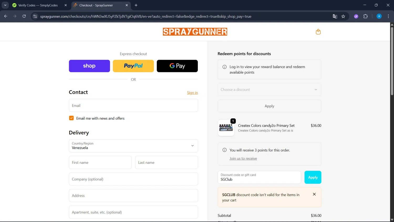Focus the Apartment, suite field
The width and height of the screenshot is (394, 222).
[133, 212]
